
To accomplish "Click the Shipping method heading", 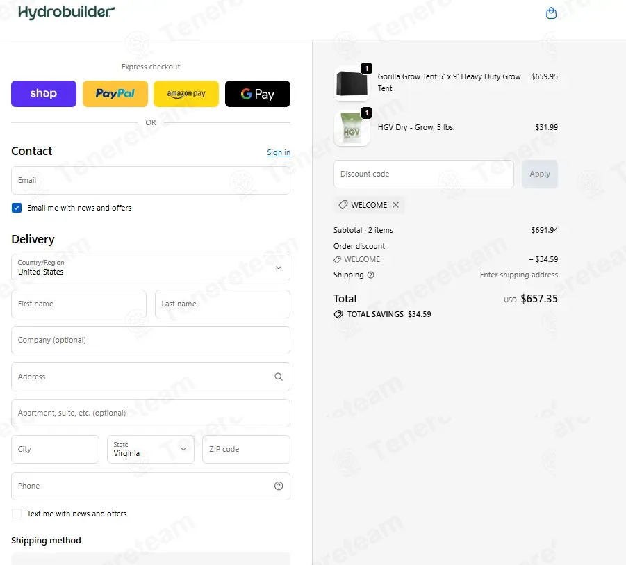I will (x=46, y=540).
